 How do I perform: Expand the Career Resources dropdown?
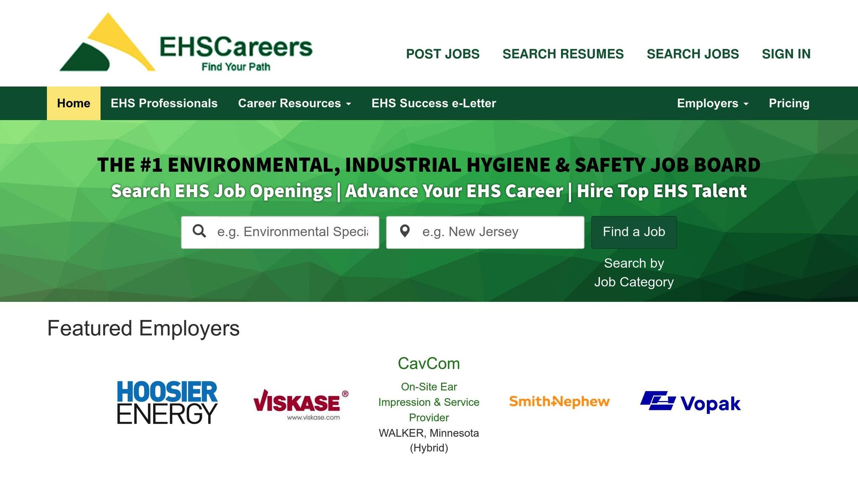tap(289, 103)
